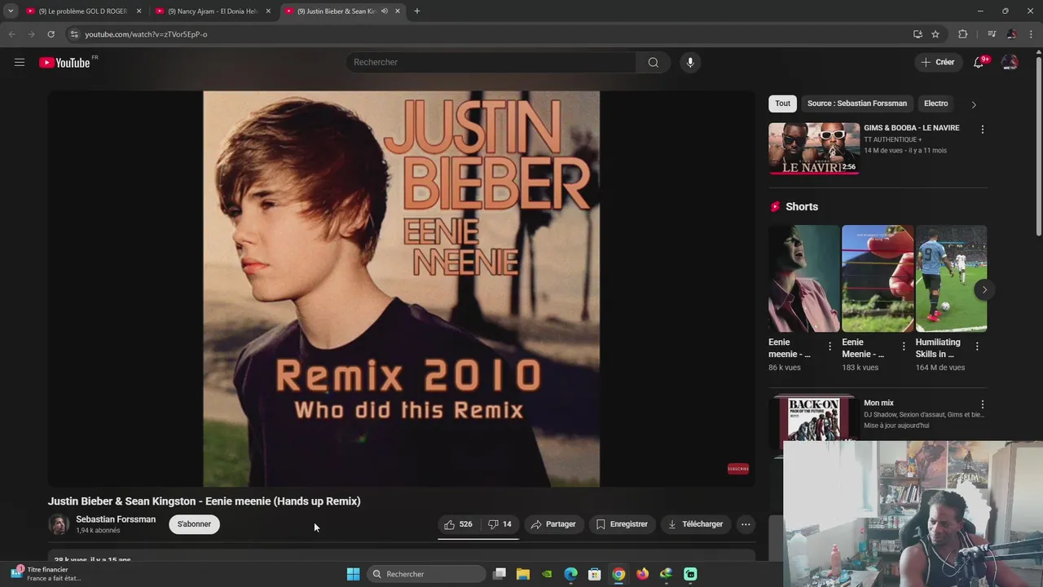Viewport: 1043px width, 587px height.
Task: Open the YouTube hamburger guide menu
Action: (20, 62)
